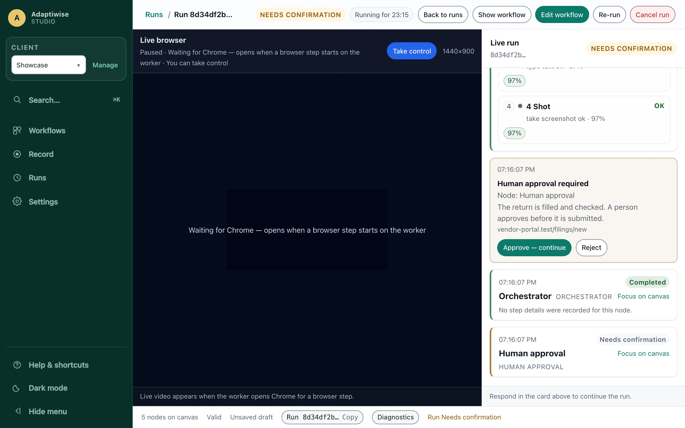Click the Runs clock icon

[17, 177]
